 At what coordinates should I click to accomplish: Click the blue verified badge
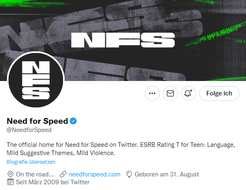point(73,121)
